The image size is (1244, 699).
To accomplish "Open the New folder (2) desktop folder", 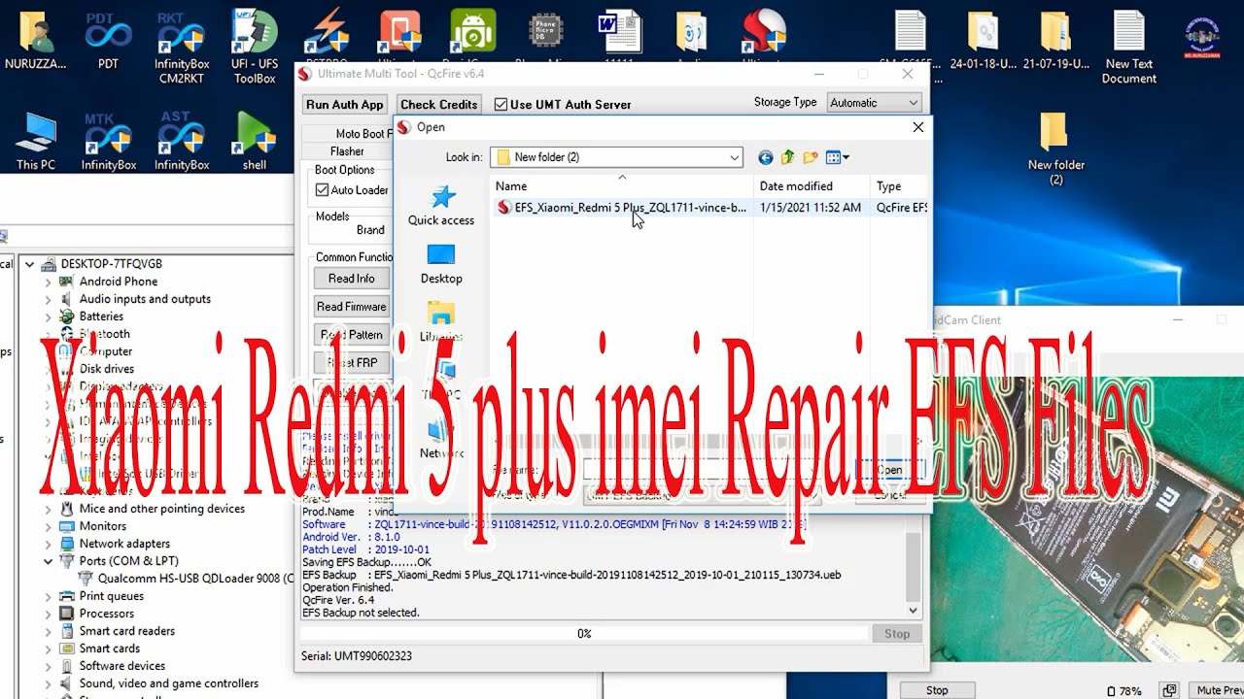I will click(1055, 148).
